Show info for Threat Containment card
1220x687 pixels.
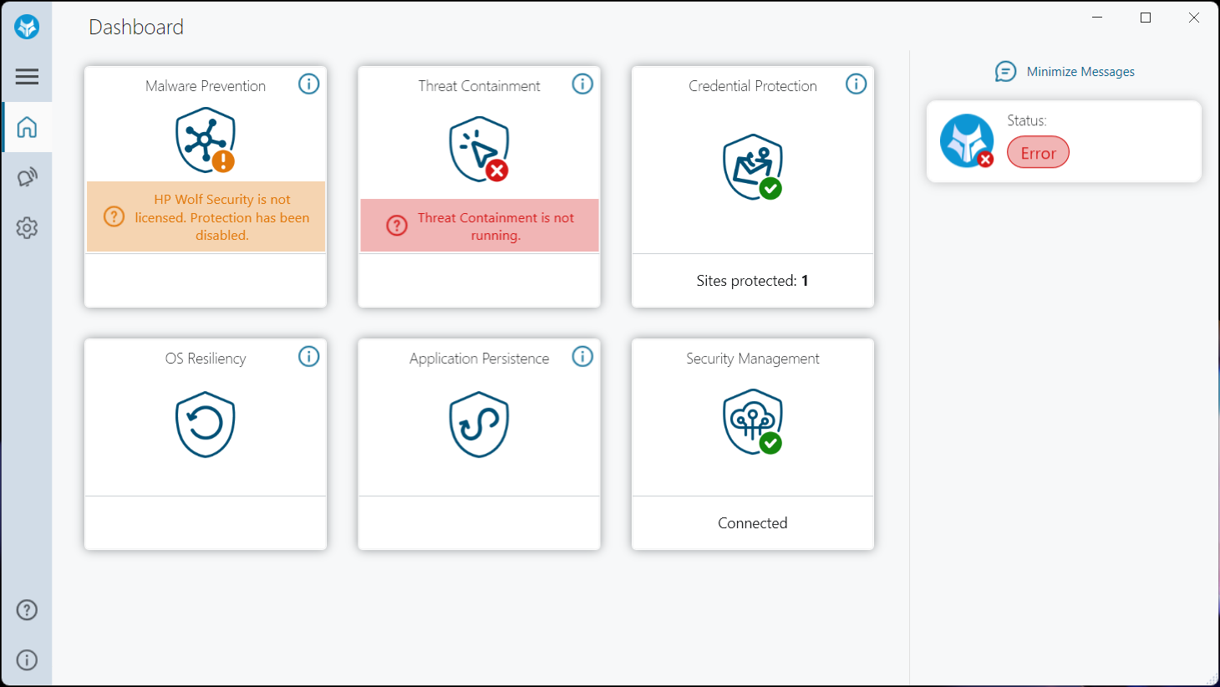coord(582,84)
